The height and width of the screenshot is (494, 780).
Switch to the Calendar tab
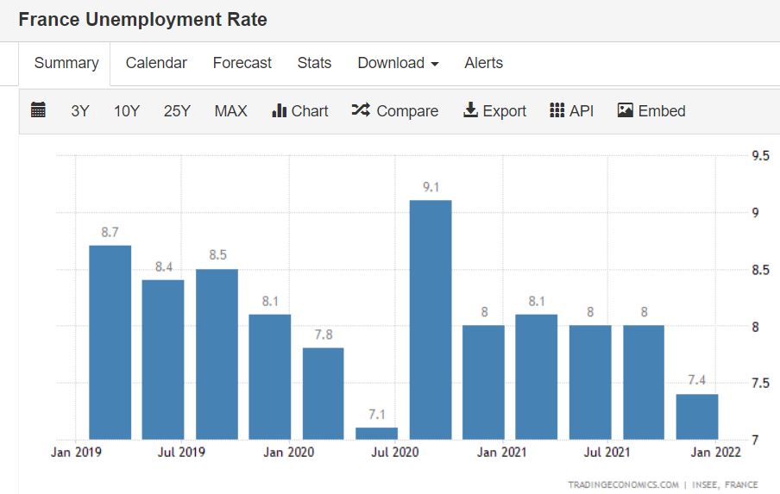[156, 63]
